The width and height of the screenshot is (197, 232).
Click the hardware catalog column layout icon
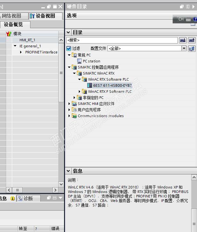tap(188, 6)
